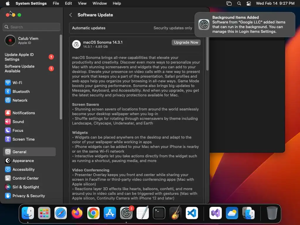Click the 14.3.1 - 4.89 GB text
The image size is (300, 225).
(x=95, y=47)
